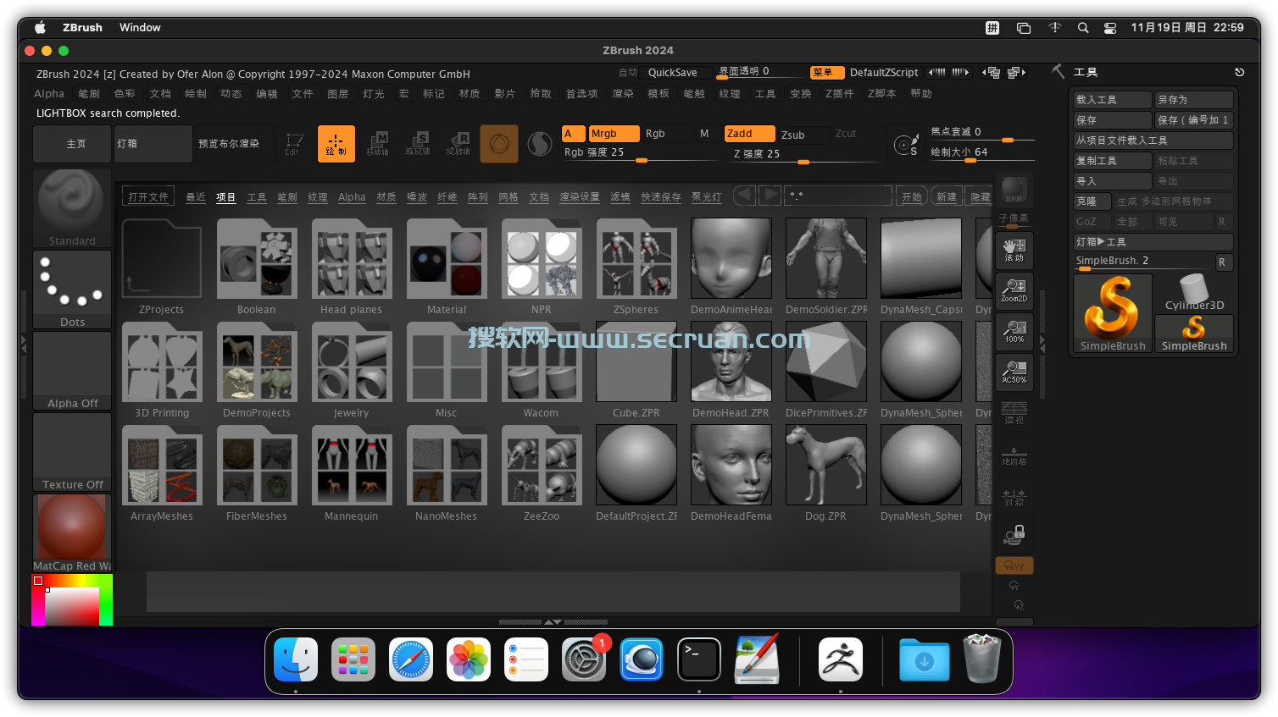Toggle the A channel button

point(573,134)
